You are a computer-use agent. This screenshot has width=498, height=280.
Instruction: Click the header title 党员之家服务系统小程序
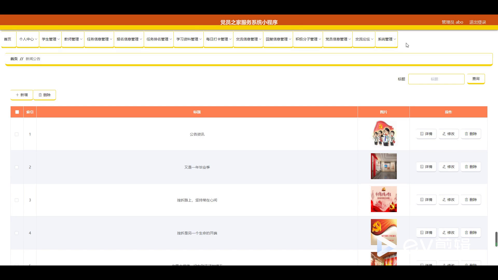click(x=249, y=22)
